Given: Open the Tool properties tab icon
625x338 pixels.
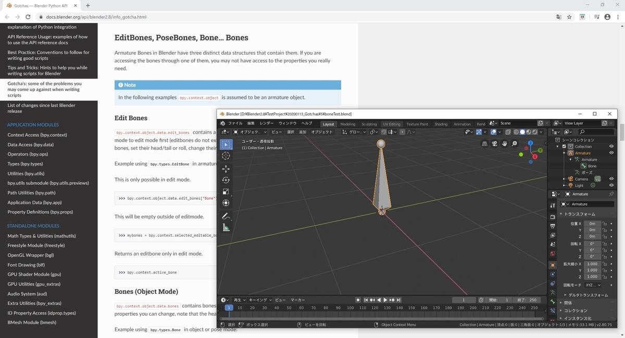Looking at the screenshot, I should (x=553, y=205).
